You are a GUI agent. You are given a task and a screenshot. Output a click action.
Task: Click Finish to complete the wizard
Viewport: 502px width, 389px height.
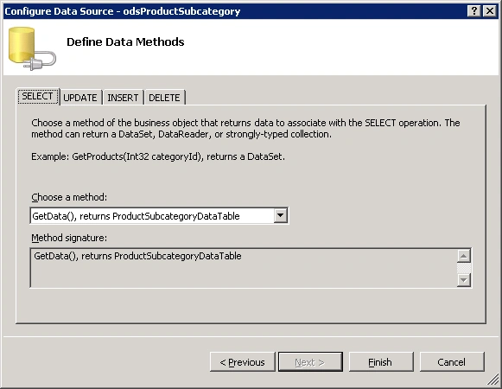[381, 362]
